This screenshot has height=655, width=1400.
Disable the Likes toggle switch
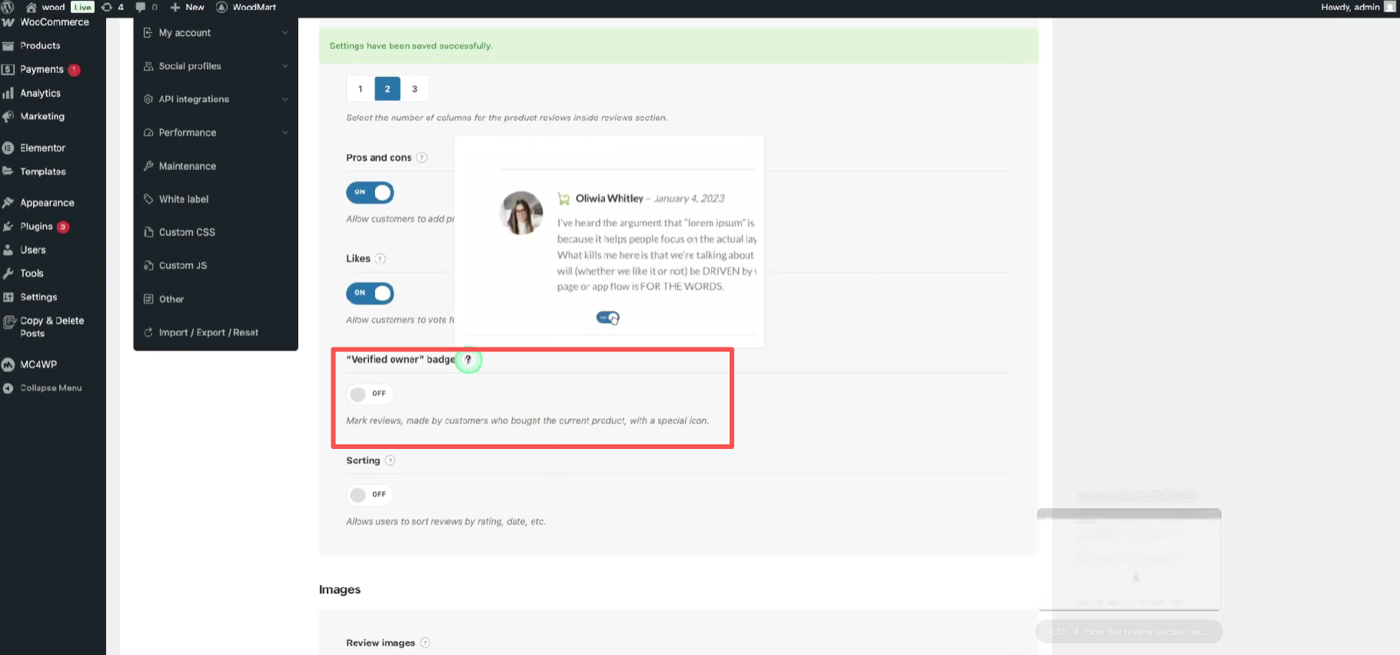pos(370,293)
